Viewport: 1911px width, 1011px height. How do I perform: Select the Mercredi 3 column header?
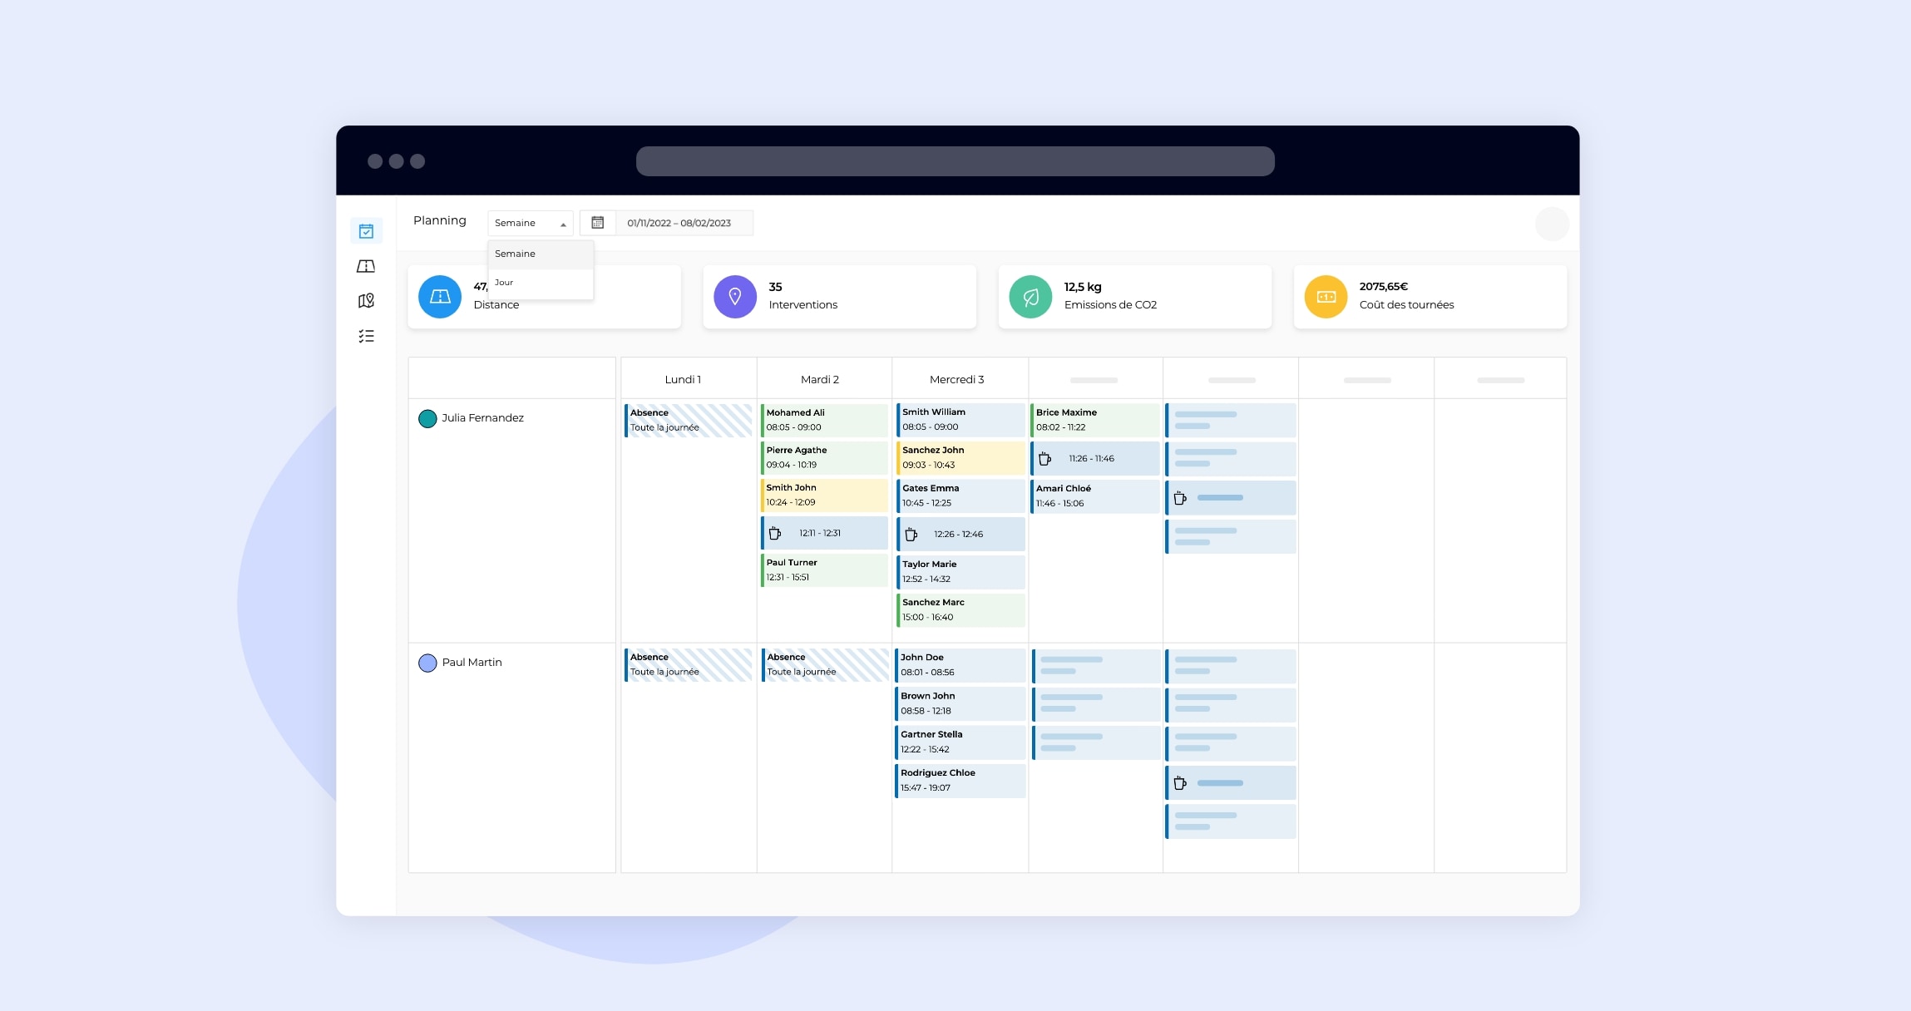pos(956,379)
